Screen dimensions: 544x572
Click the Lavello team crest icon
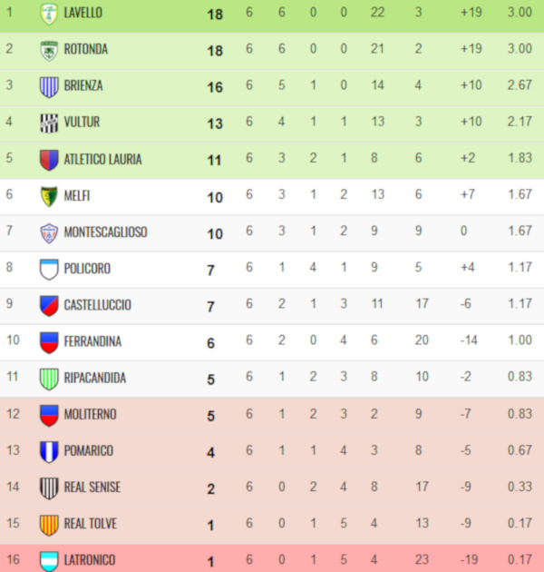[49, 14]
